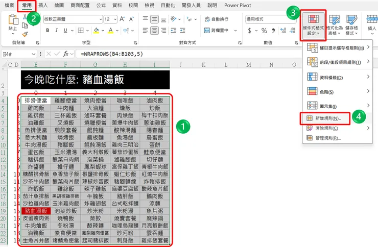The height and width of the screenshot is (247, 378).
Task: Open 清除規則 clear rules submenu
Action: [x=338, y=128]
